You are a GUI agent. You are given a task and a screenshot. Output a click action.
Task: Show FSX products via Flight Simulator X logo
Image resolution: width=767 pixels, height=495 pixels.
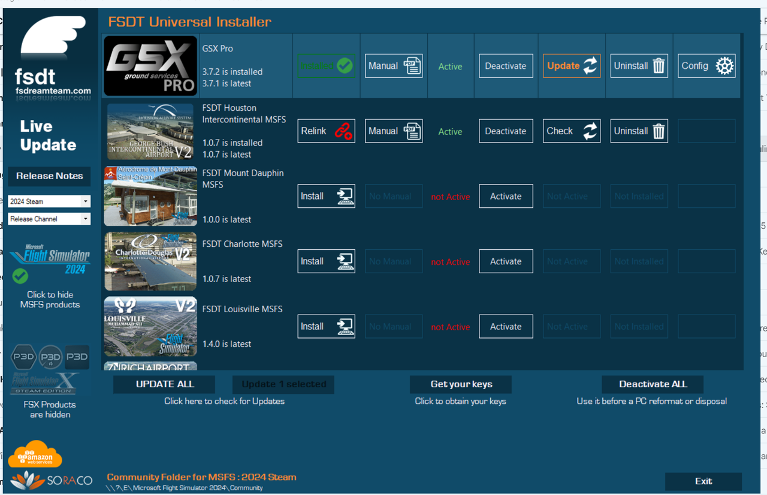tap(44, 384)
